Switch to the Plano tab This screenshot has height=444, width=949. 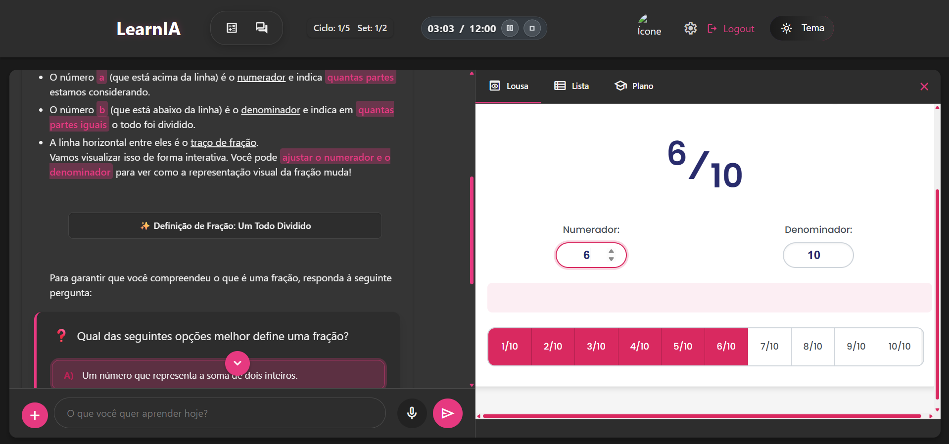coord(634,86)
